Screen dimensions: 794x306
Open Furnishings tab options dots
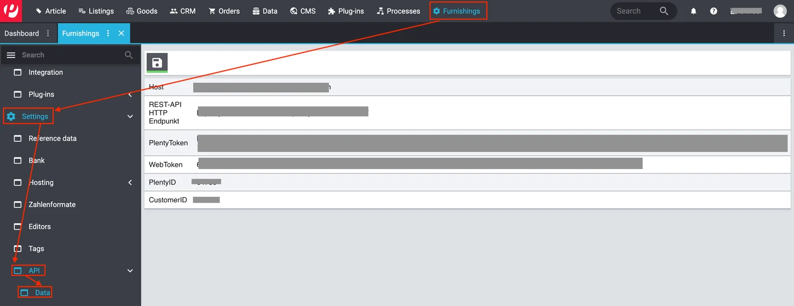[108, 33]
